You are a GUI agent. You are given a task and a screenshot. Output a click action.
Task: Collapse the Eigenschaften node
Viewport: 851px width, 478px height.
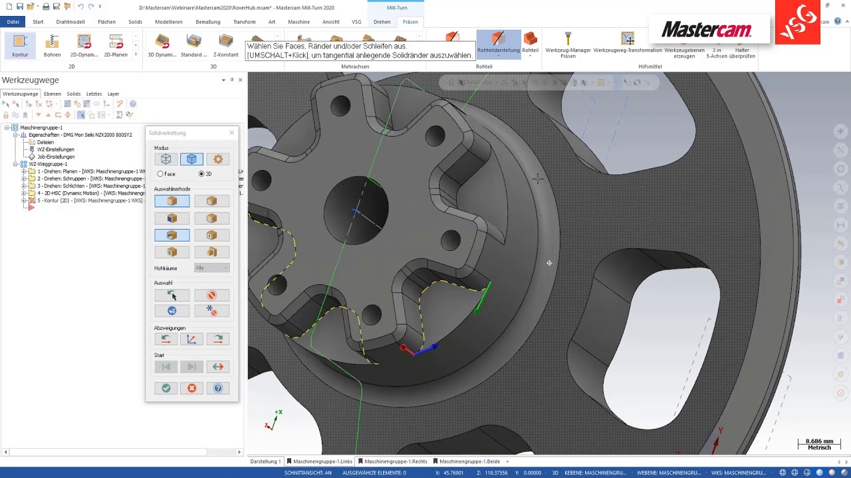click(x=15, y=135)
